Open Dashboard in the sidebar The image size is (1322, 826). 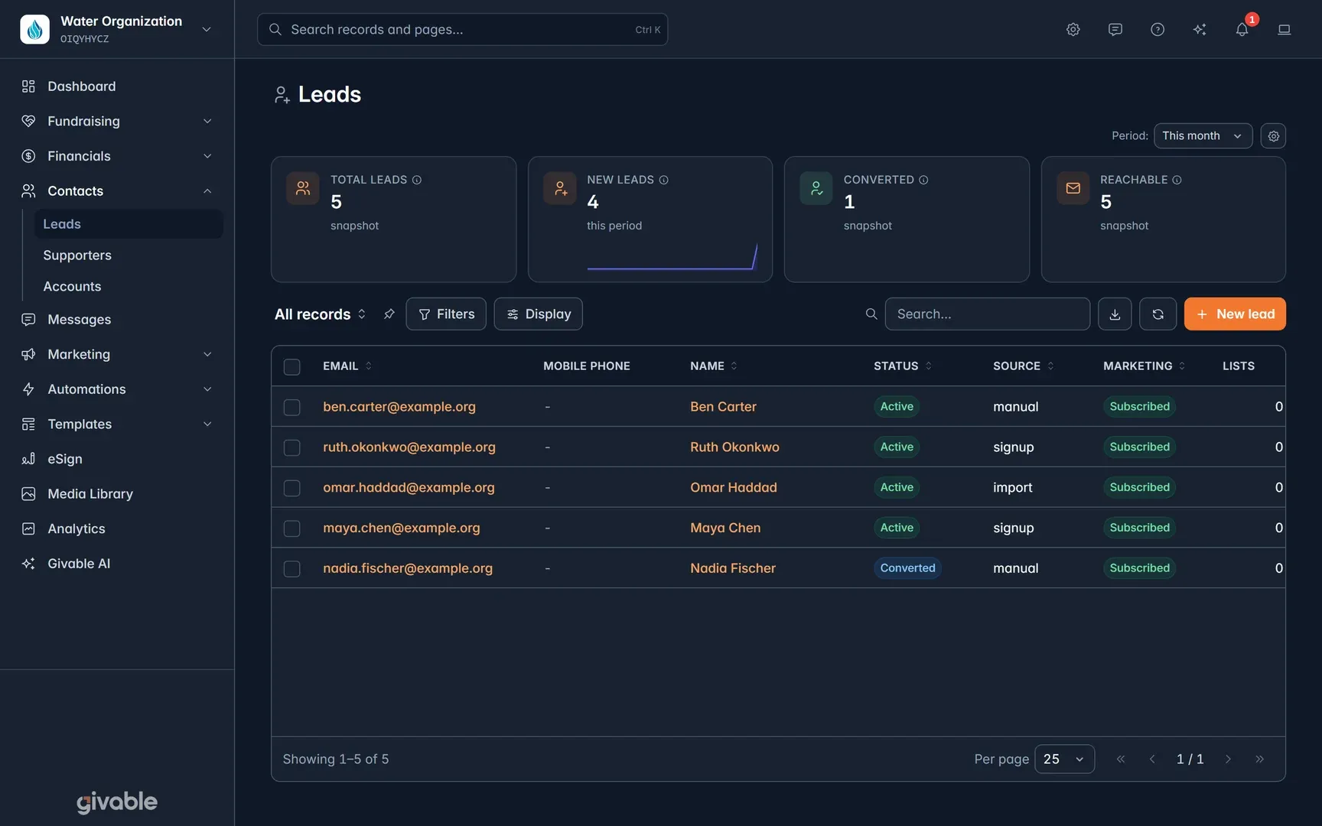[116, 86]
